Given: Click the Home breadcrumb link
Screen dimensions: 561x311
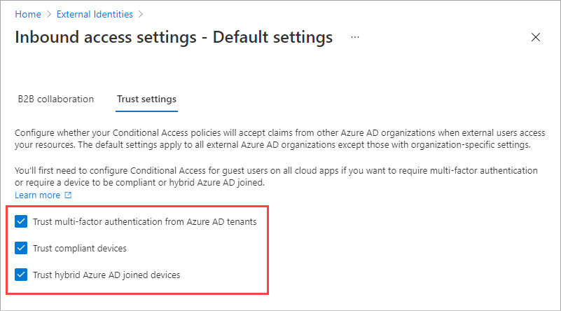Looking at the screenshot, I should (27, 13).
